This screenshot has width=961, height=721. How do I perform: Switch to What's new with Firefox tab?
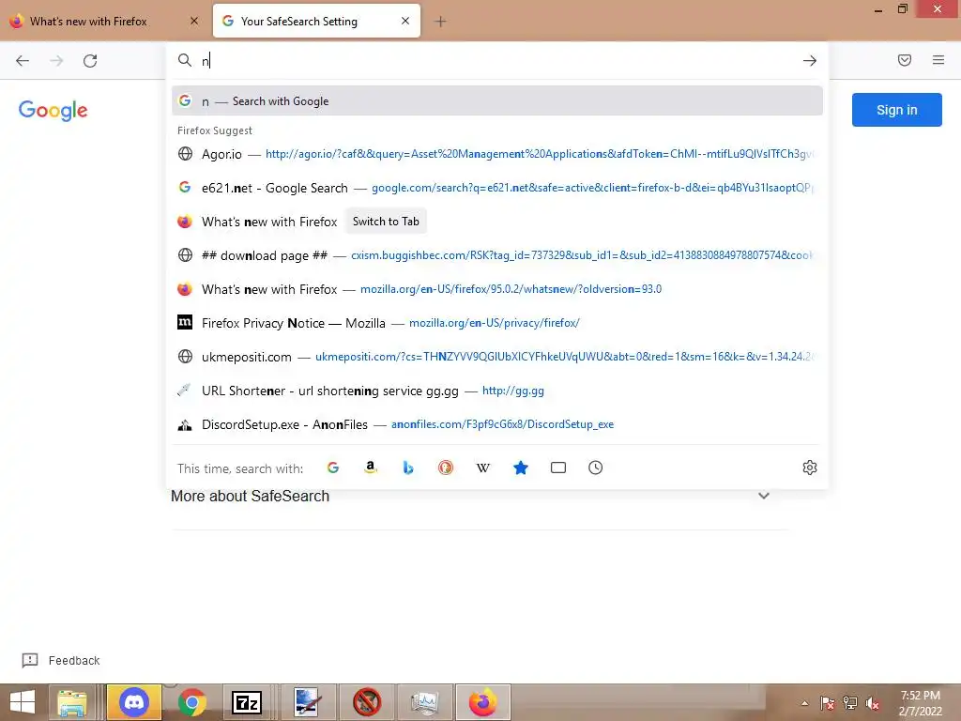(104, 21)
